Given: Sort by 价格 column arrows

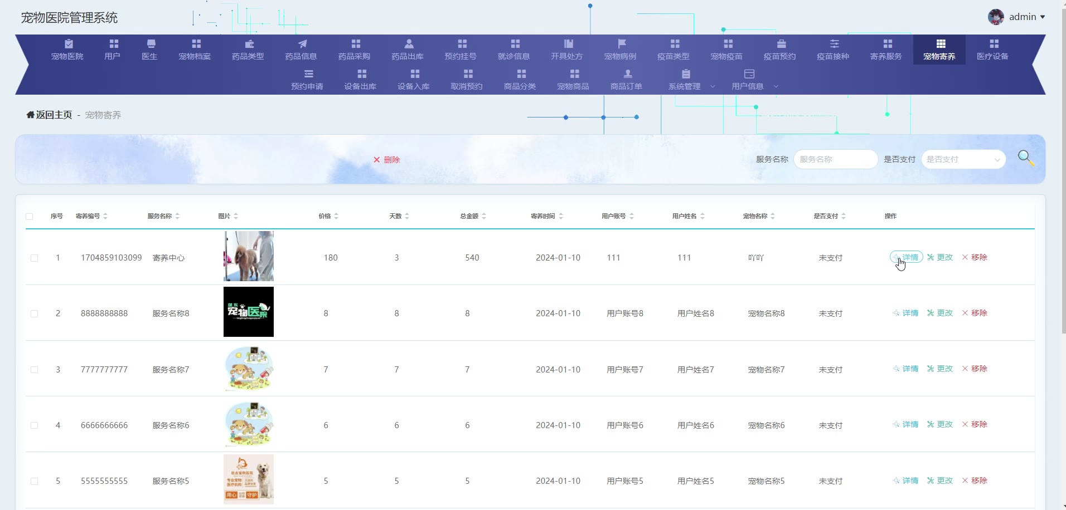Looking at the screenshot, I should pyautogui.click(x=336, y=216).
